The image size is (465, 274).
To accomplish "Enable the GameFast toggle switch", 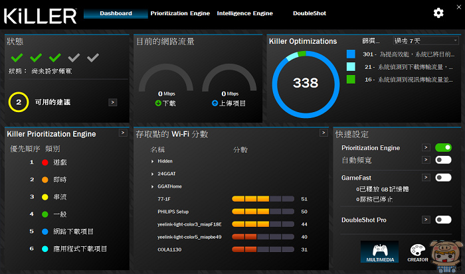I will tap(443, 178).
